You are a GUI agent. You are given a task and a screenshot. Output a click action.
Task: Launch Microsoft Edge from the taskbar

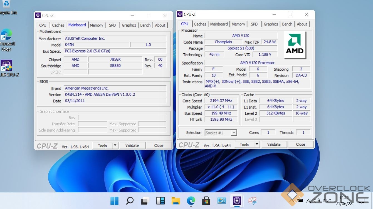point(191,200)
